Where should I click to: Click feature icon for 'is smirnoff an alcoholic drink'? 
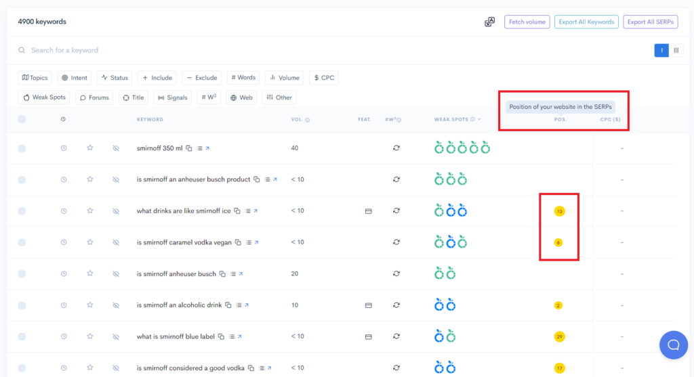pyautogui.click(x=368, y=305)
